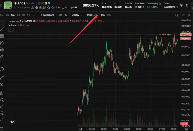Viewport: 193px width, 131px height.
Task: Switch to the 30s timeframe
Action: click(7, 15)
